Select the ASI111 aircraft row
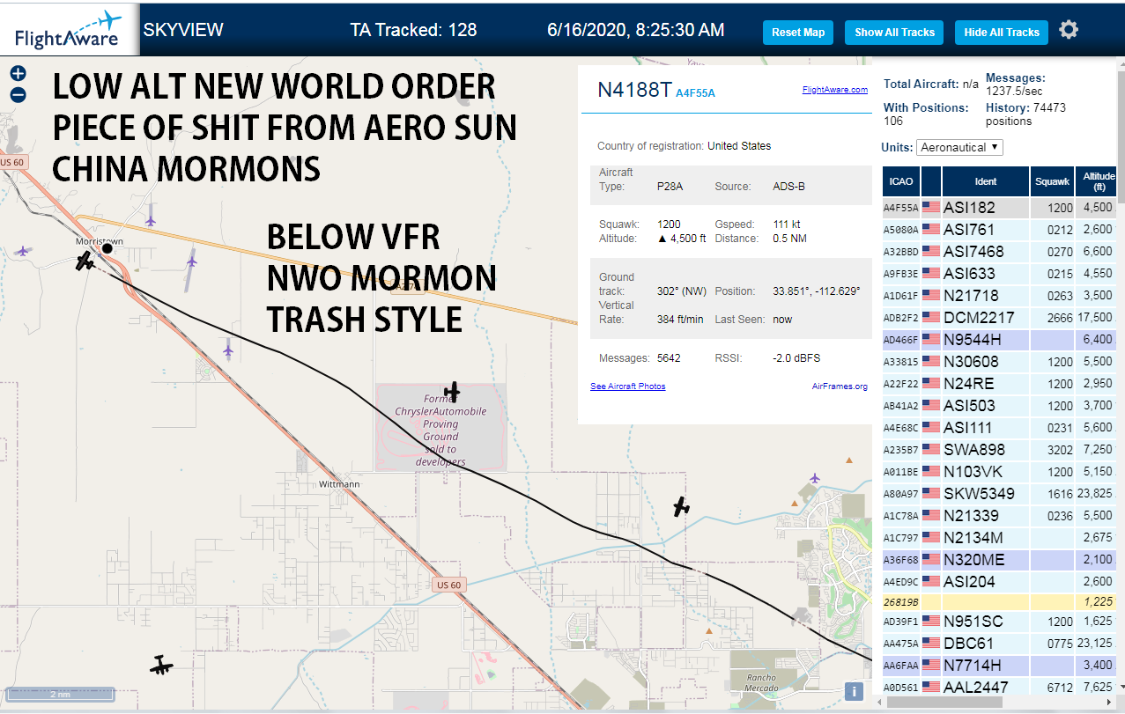 (1000, 428)
